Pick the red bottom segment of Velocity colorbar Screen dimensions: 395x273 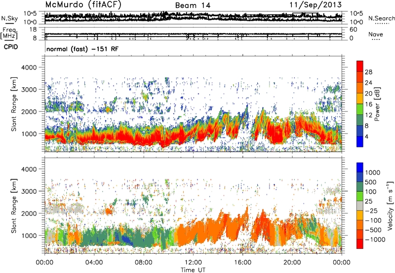(x=360, y=244)
